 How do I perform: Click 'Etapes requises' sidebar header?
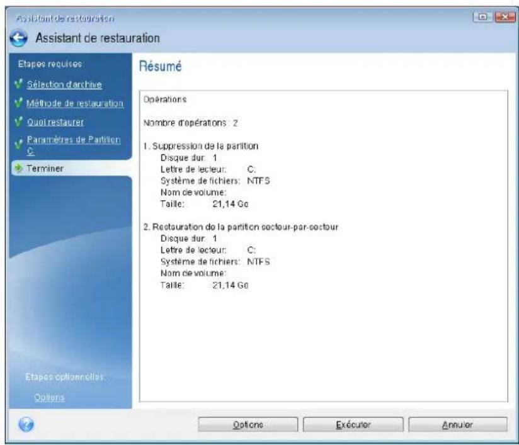click(x=50, y=64)
